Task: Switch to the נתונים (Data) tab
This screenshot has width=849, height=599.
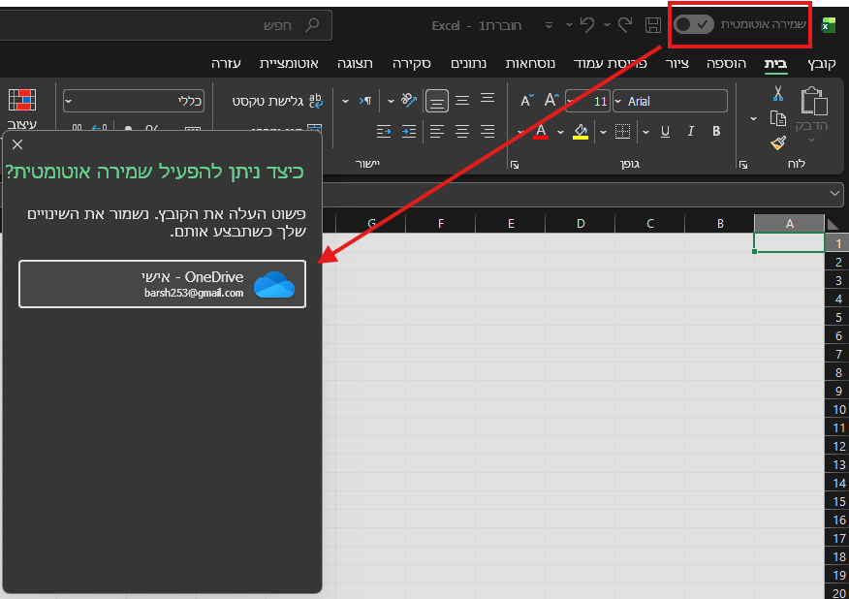Action: pos(468,63)
